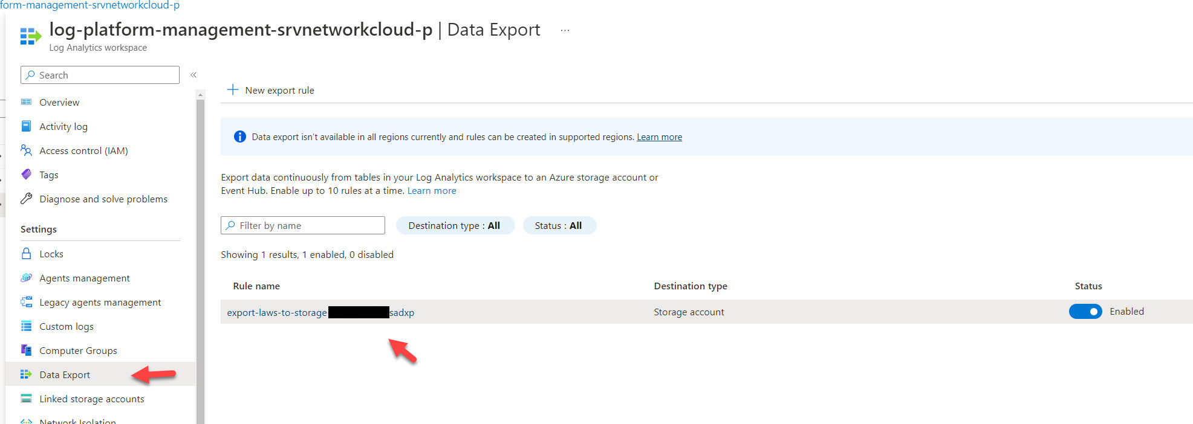
Task: Click the Linked storage accounts icon
Action: (26, 399)
